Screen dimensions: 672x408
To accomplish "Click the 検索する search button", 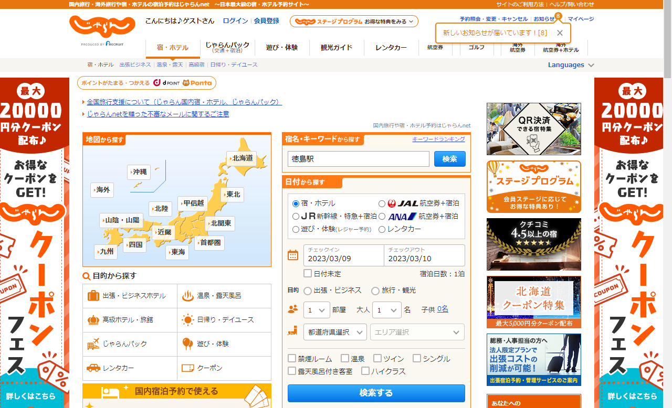I will [x=376, y=393].
